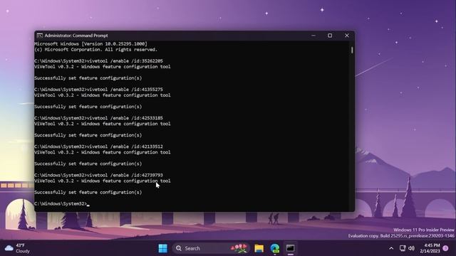
Task: Minimize the Command Prompt window
Action: coord(313,36)
